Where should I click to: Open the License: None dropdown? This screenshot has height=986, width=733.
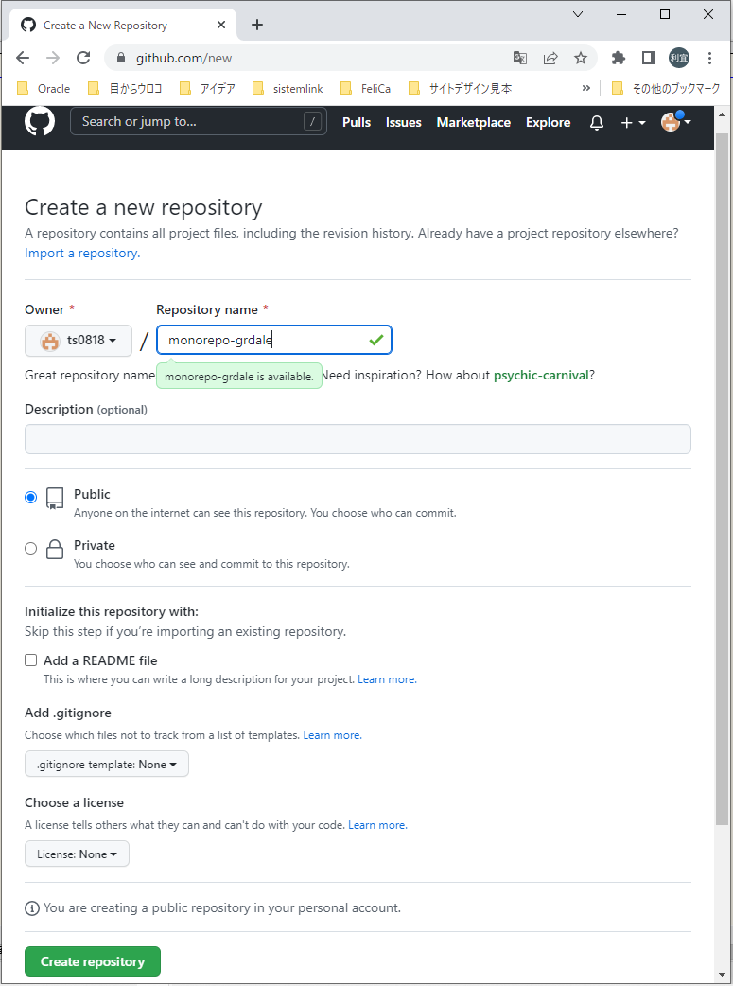(x=77, y=853)
